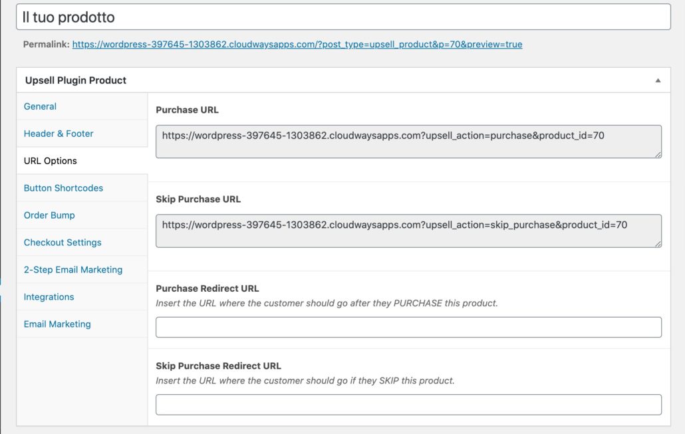Click the Skip Purchase Redirect URL field

tap(408, 404)
